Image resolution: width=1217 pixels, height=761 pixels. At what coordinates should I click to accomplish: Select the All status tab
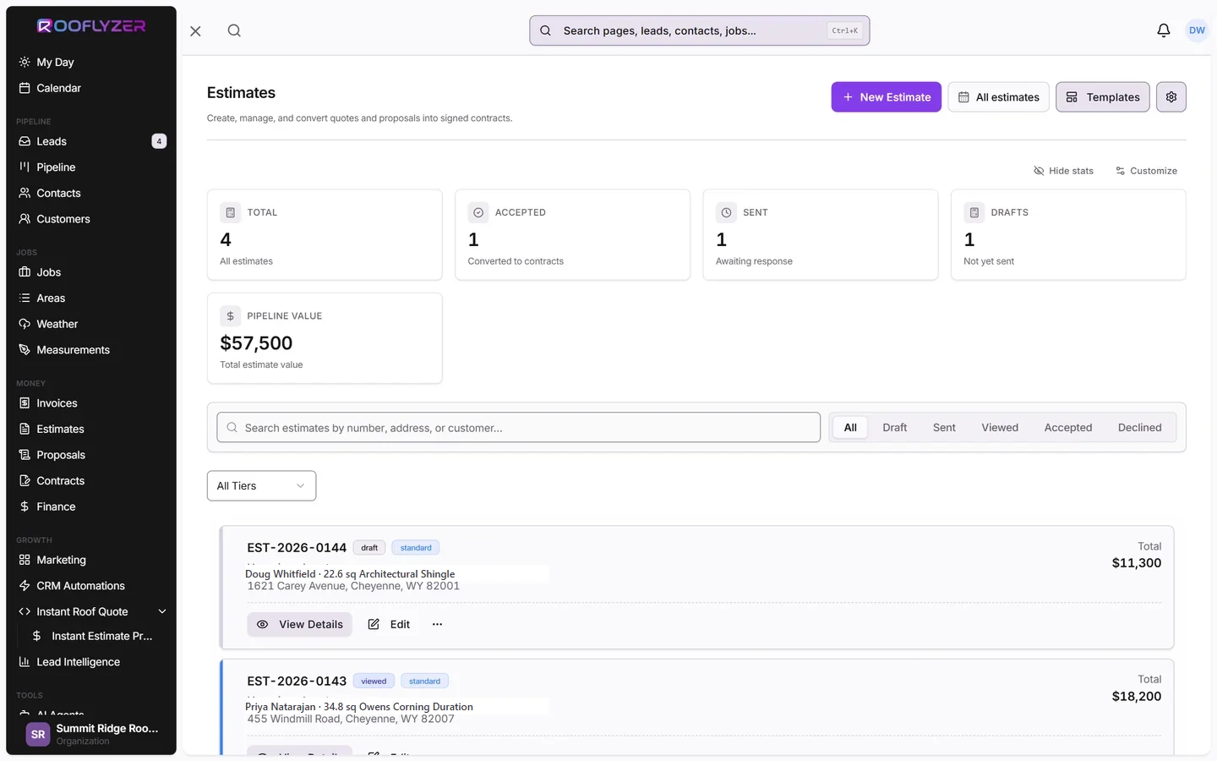pos(850,428)
